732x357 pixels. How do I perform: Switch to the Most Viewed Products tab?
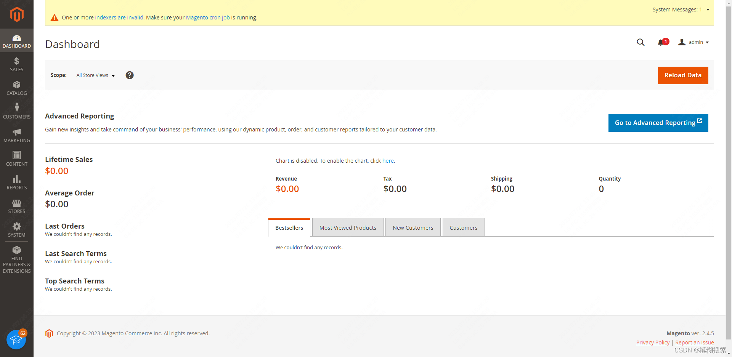pyautogui.click(x=348, y=227)
